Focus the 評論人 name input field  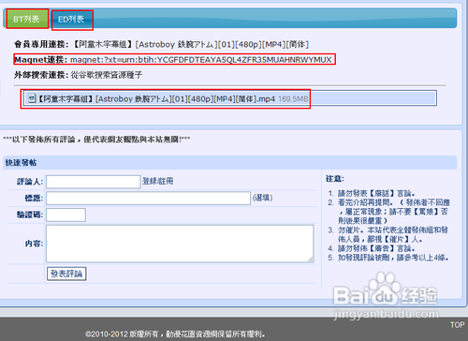point(94,182)
